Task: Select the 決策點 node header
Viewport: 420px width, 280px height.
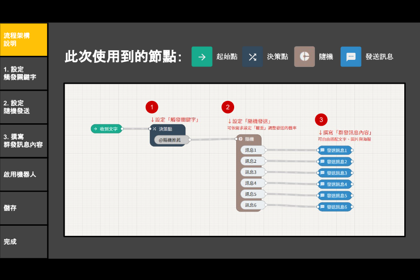Action: (x=168, y=129)
